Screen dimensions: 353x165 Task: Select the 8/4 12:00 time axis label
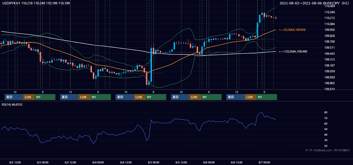point(126,162)
